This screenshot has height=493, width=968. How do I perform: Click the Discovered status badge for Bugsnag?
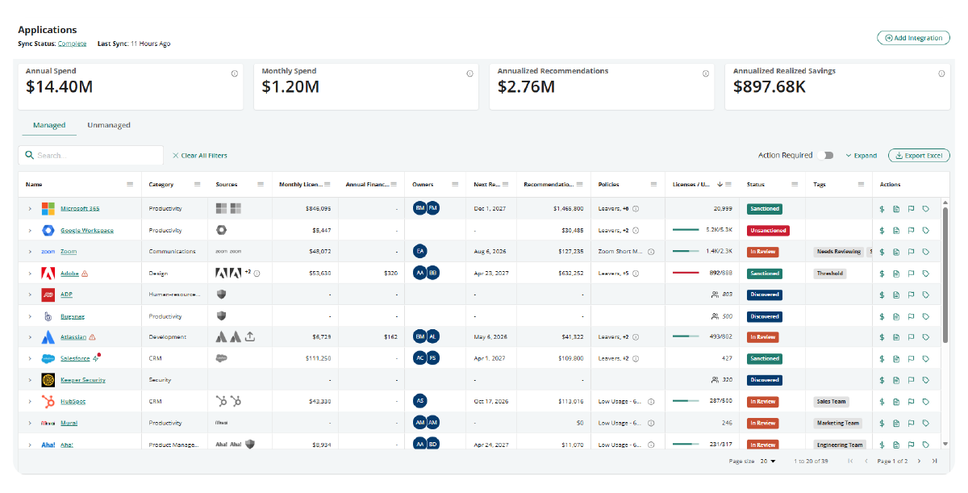point(764,316)
